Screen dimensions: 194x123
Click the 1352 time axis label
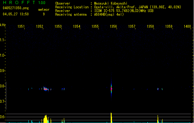click(x=39, y=26)
